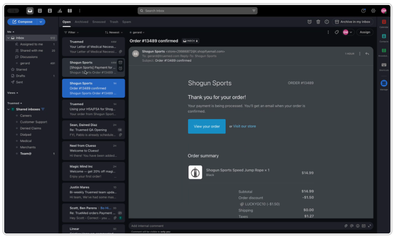Select Shared with me folder
The width and height of the screenshot is (394, 238).
point(32,50)
